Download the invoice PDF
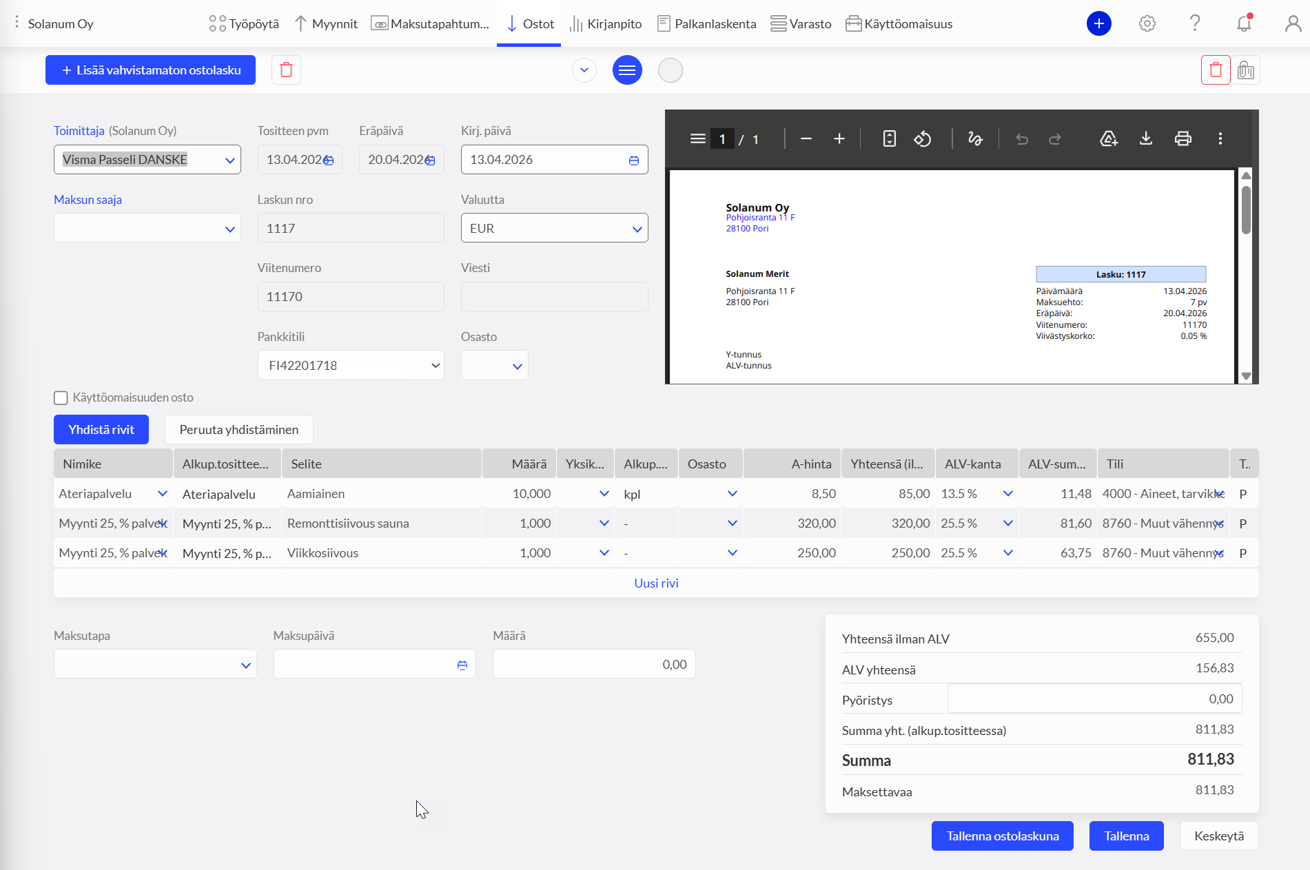Viewport: 1310px width, 870px height. 1145,138
